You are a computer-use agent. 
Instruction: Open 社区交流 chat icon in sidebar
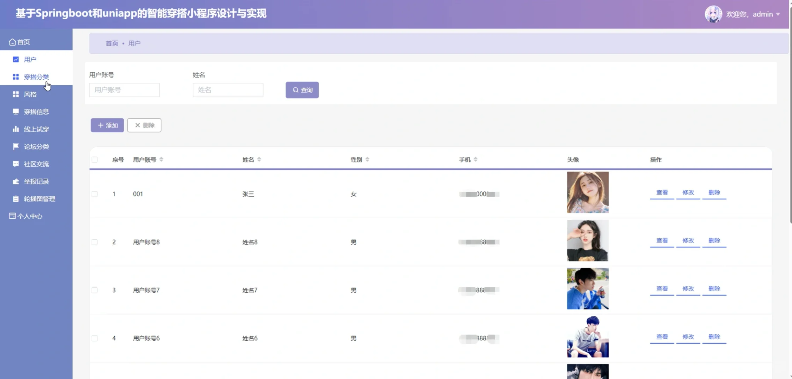(16, 164)
